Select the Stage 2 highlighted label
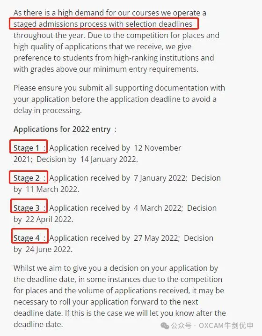Viewport: 262px width, 336px height. click(29, 177)
